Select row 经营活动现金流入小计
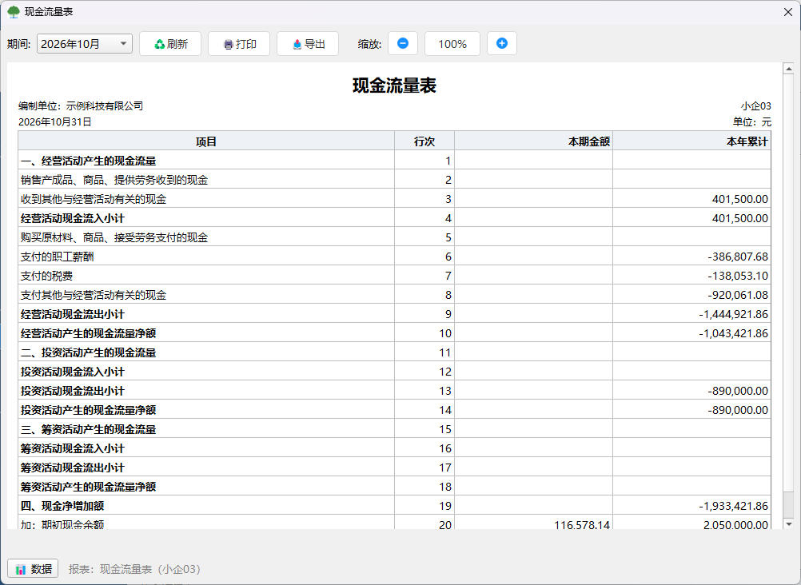This screenshot has height=585, width=801. click(x=394, y=217)
